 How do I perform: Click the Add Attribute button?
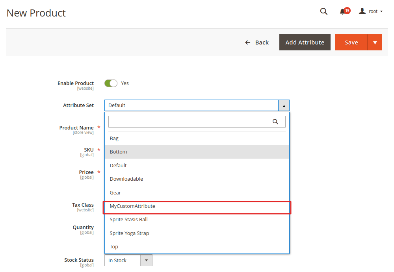click(305, 43)
